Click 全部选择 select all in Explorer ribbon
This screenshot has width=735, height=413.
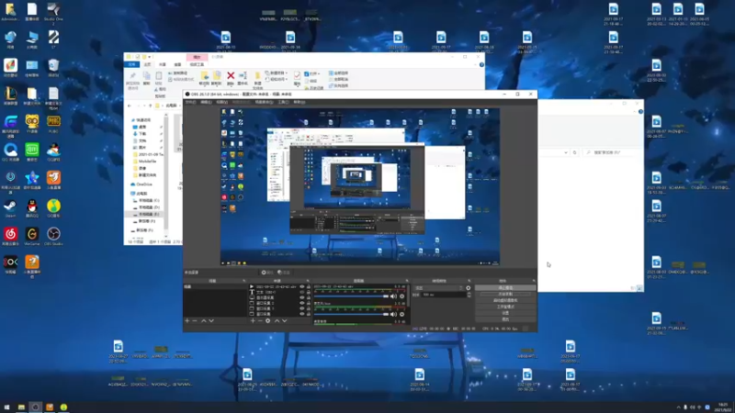tap(338, 73)
